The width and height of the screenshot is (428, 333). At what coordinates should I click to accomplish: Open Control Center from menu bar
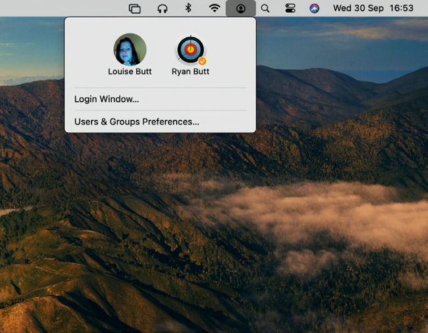click(290, 9)
